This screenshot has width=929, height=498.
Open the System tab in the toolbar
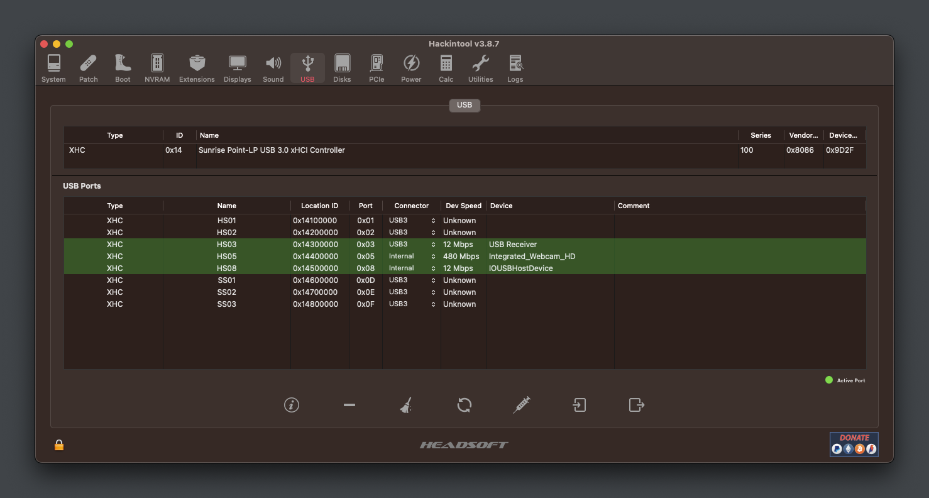click(53, 69)
